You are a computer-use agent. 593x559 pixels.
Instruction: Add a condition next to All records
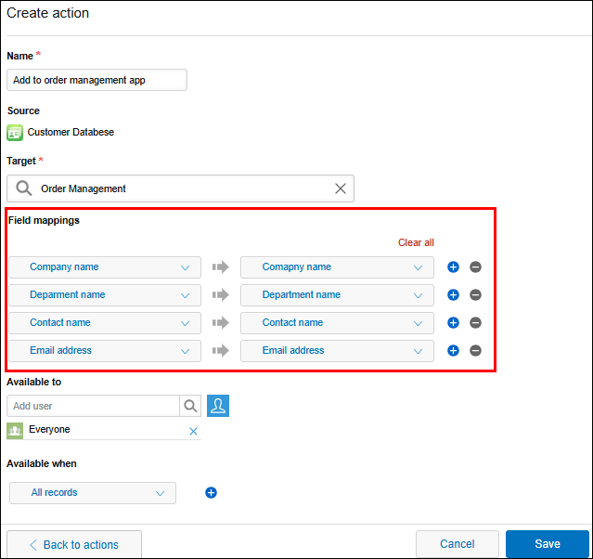coord(211,493)
